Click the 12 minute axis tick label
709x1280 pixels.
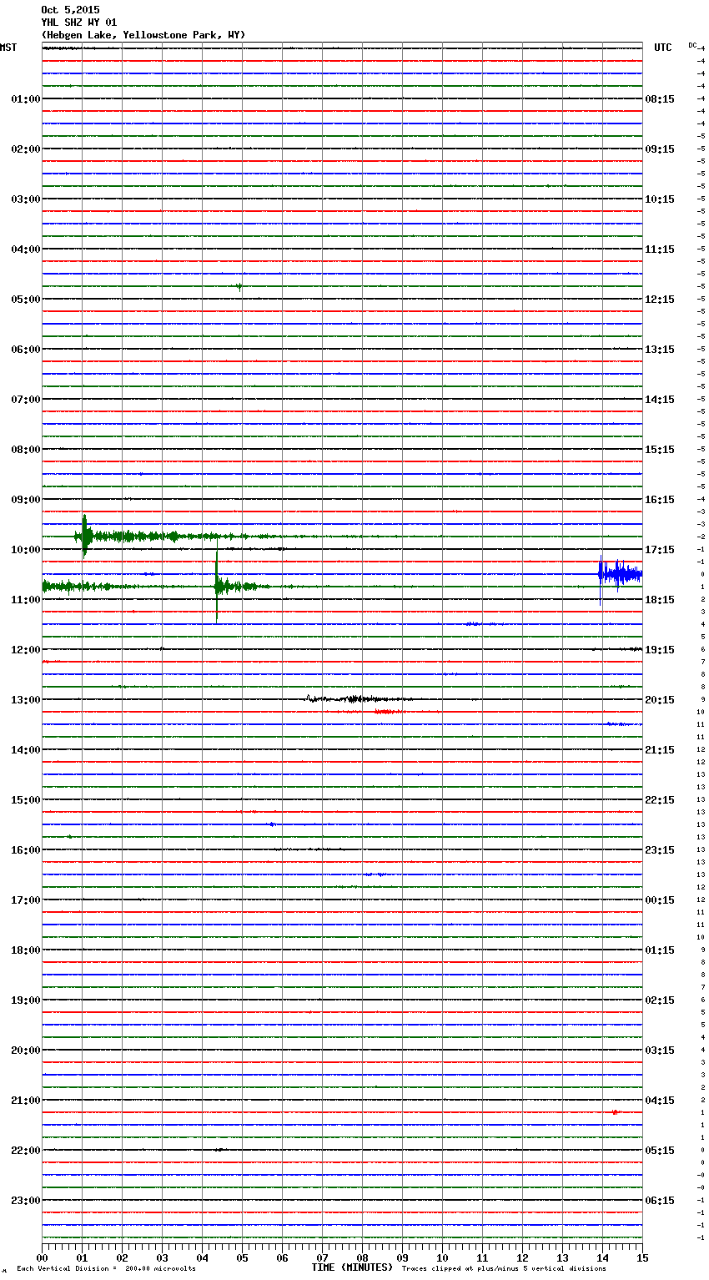click(x=522, y=1257)
